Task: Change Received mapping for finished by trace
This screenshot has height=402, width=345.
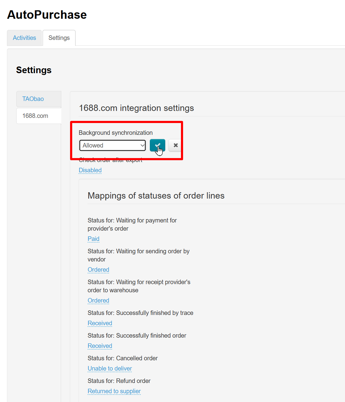Action: (100, 323)
